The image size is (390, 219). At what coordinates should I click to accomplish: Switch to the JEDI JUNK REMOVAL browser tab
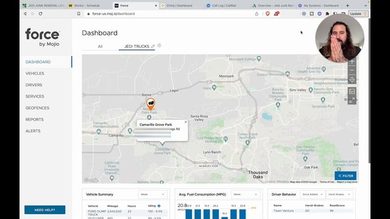(44, 5)
